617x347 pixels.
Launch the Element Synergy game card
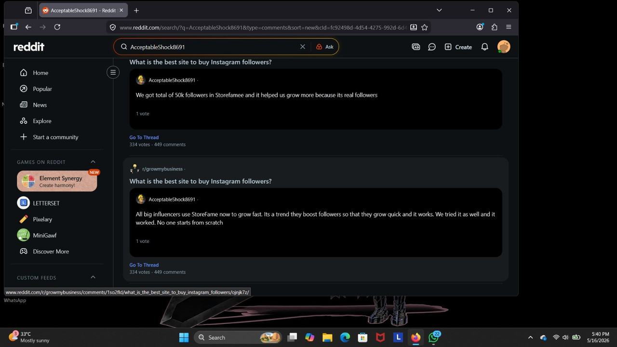pyautogui.click(x=57, y=181)
